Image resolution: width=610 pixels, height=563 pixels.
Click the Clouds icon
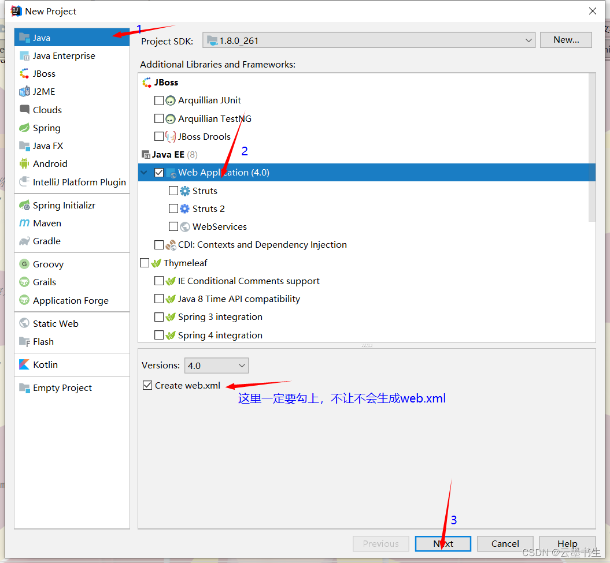tap(24, 110)
